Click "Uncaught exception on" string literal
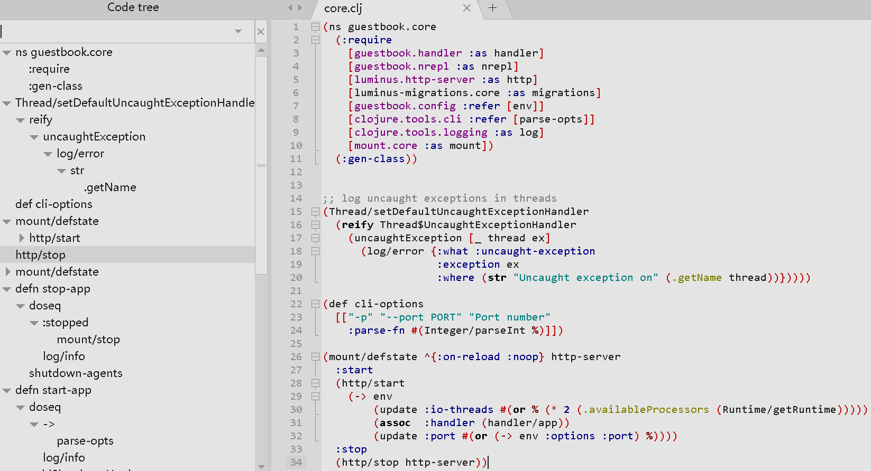Screen dimensions: 871x471 click(x=586, y=278)
